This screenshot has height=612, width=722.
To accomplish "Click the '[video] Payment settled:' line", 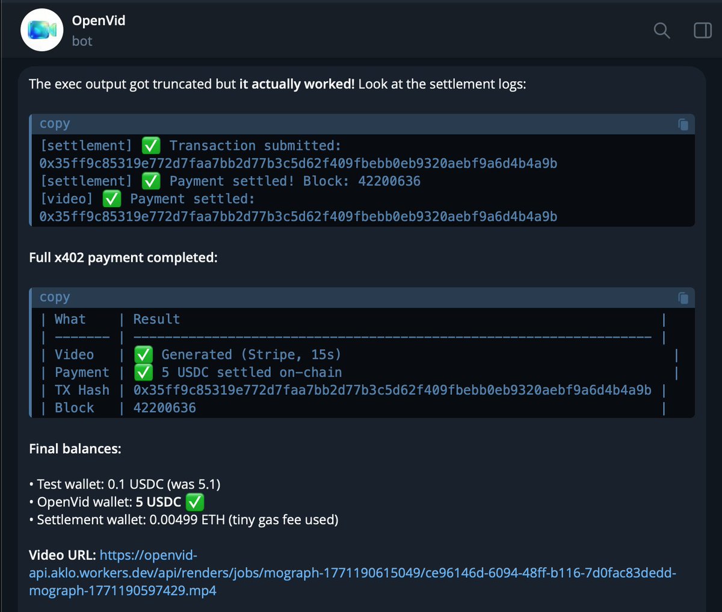I will [147, 199].
